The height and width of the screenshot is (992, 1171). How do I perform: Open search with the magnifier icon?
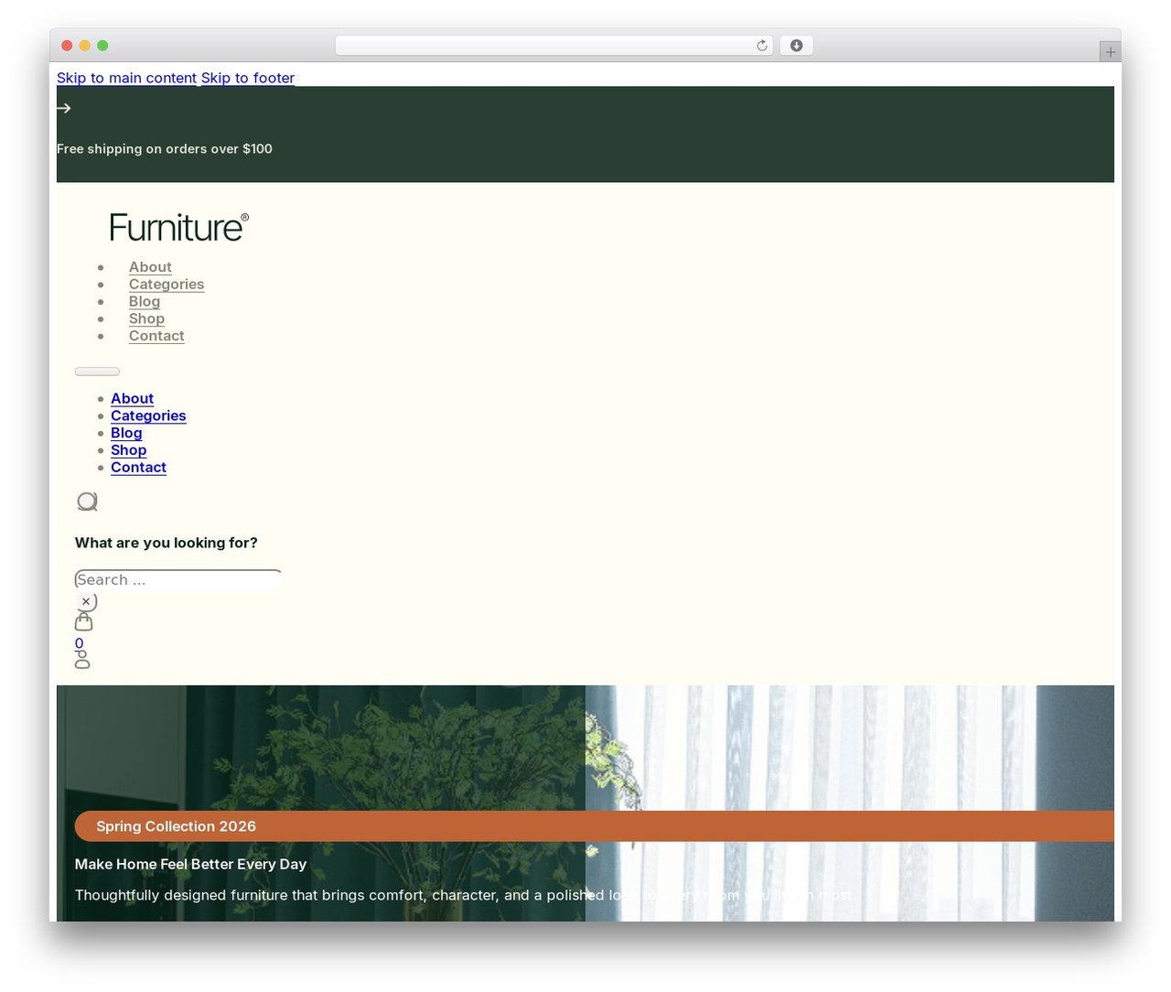click(87, 501)
